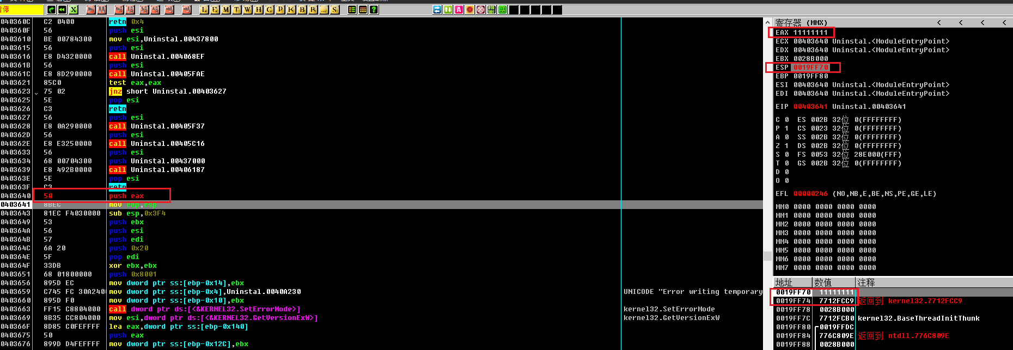Viewport: 1013px width, 350px height.
Task: Click the pink letter A plugin icon
Action: point(459,10)
